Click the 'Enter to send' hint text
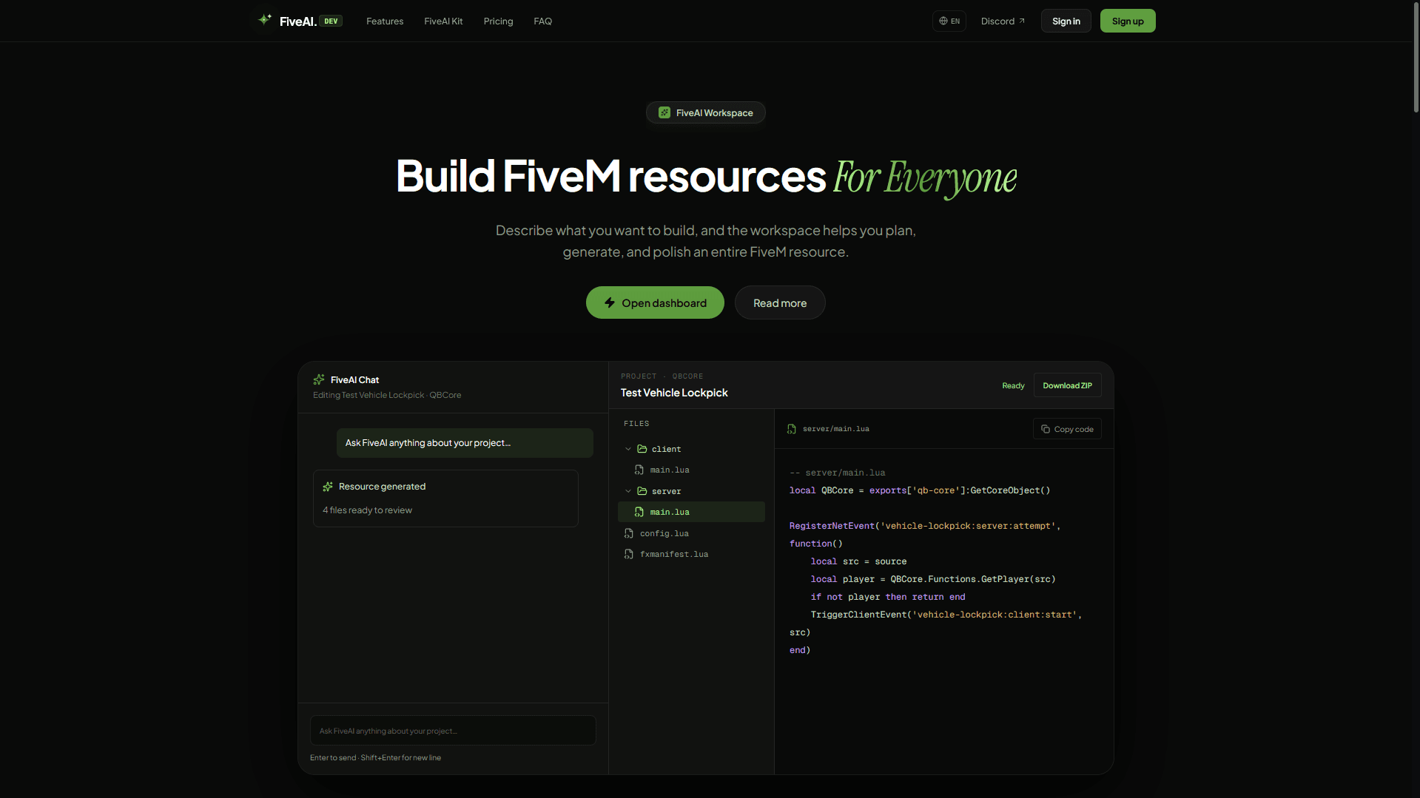This screenshot has width=1420, height=798. click(x=333, y=757)
